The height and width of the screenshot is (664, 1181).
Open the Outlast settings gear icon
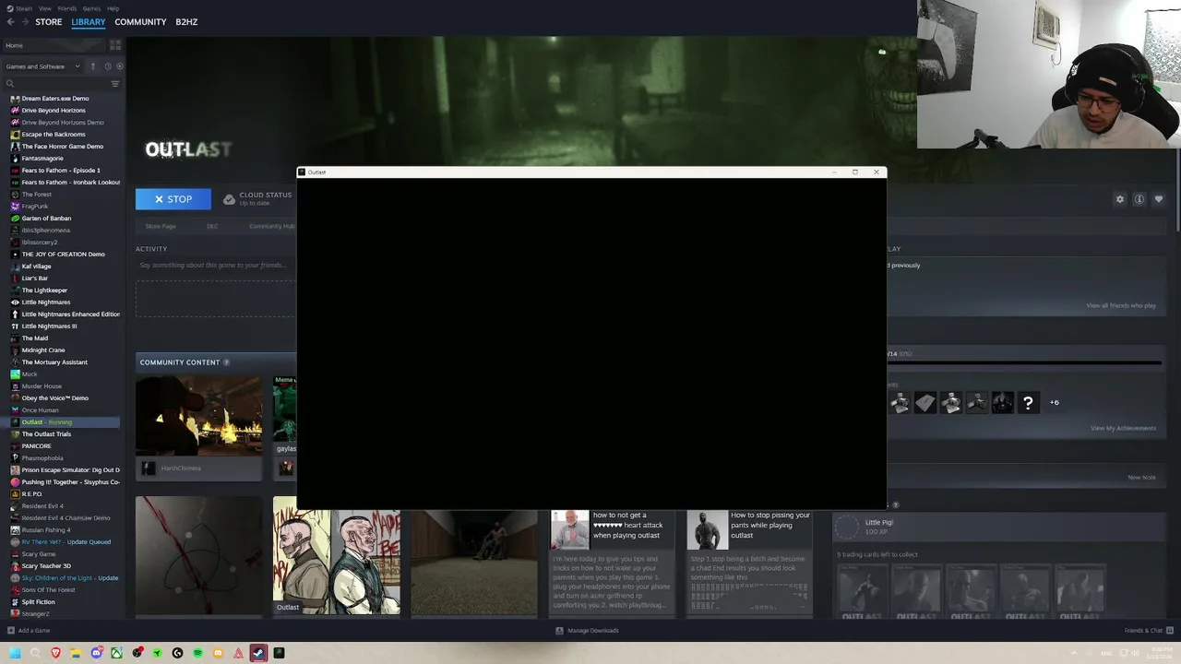[x=1120, y=199]
